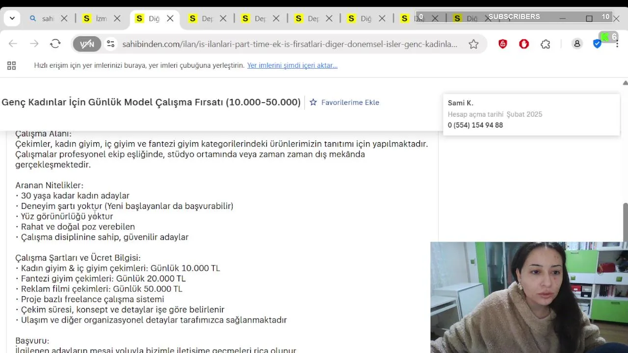
Task: Click seller name 'Sami K.'
Action: (460, 103)
